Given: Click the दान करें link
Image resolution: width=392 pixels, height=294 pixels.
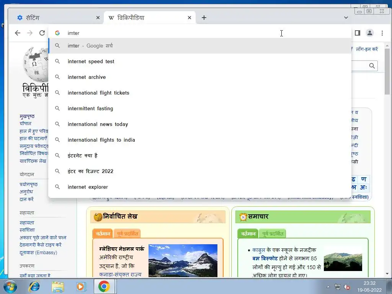Looking at the screenshot, I should tap(26, 199).
